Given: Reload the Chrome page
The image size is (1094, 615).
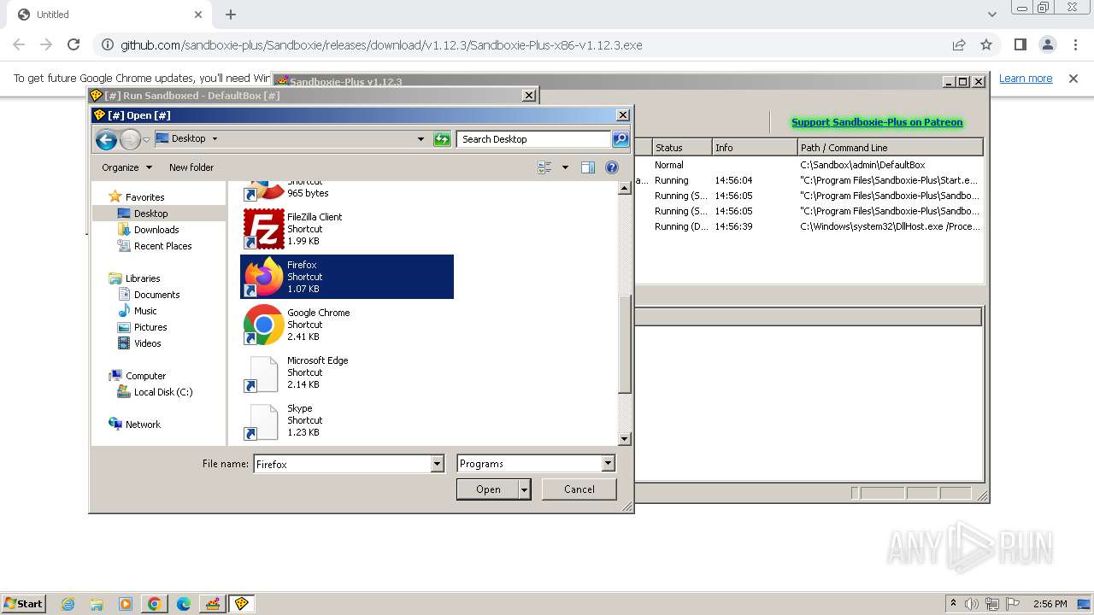Looking at the screenshot, I should click(74, 44).
